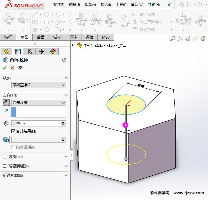
Task: Click Mirror Entities (镜向实体)
Action: [143, 14]
